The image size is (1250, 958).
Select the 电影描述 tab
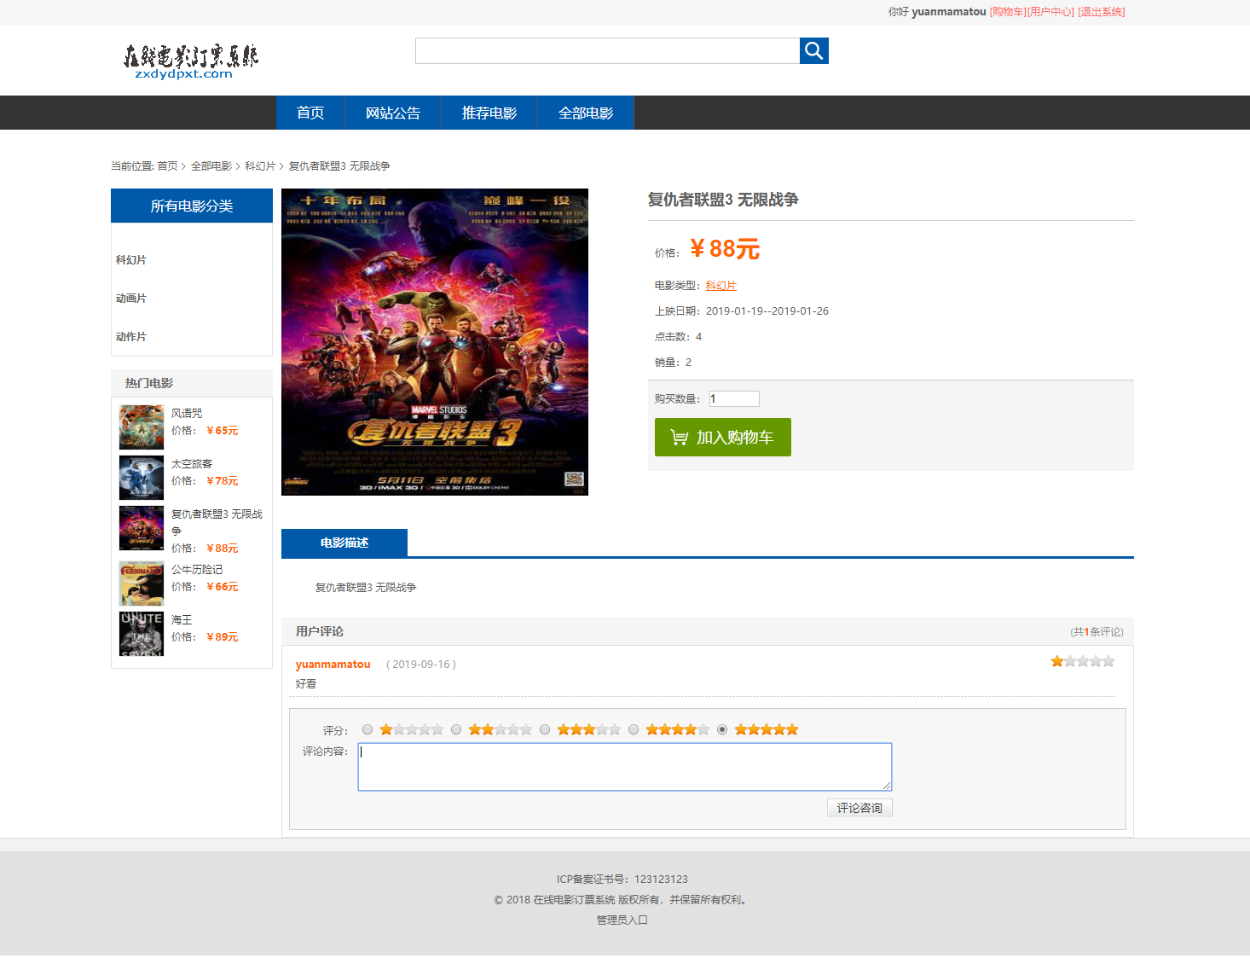343,543
